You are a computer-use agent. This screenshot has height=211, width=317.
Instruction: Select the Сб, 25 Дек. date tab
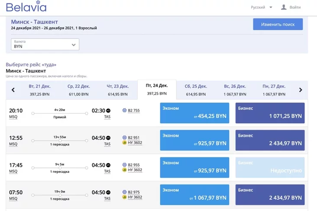point(196,90)
